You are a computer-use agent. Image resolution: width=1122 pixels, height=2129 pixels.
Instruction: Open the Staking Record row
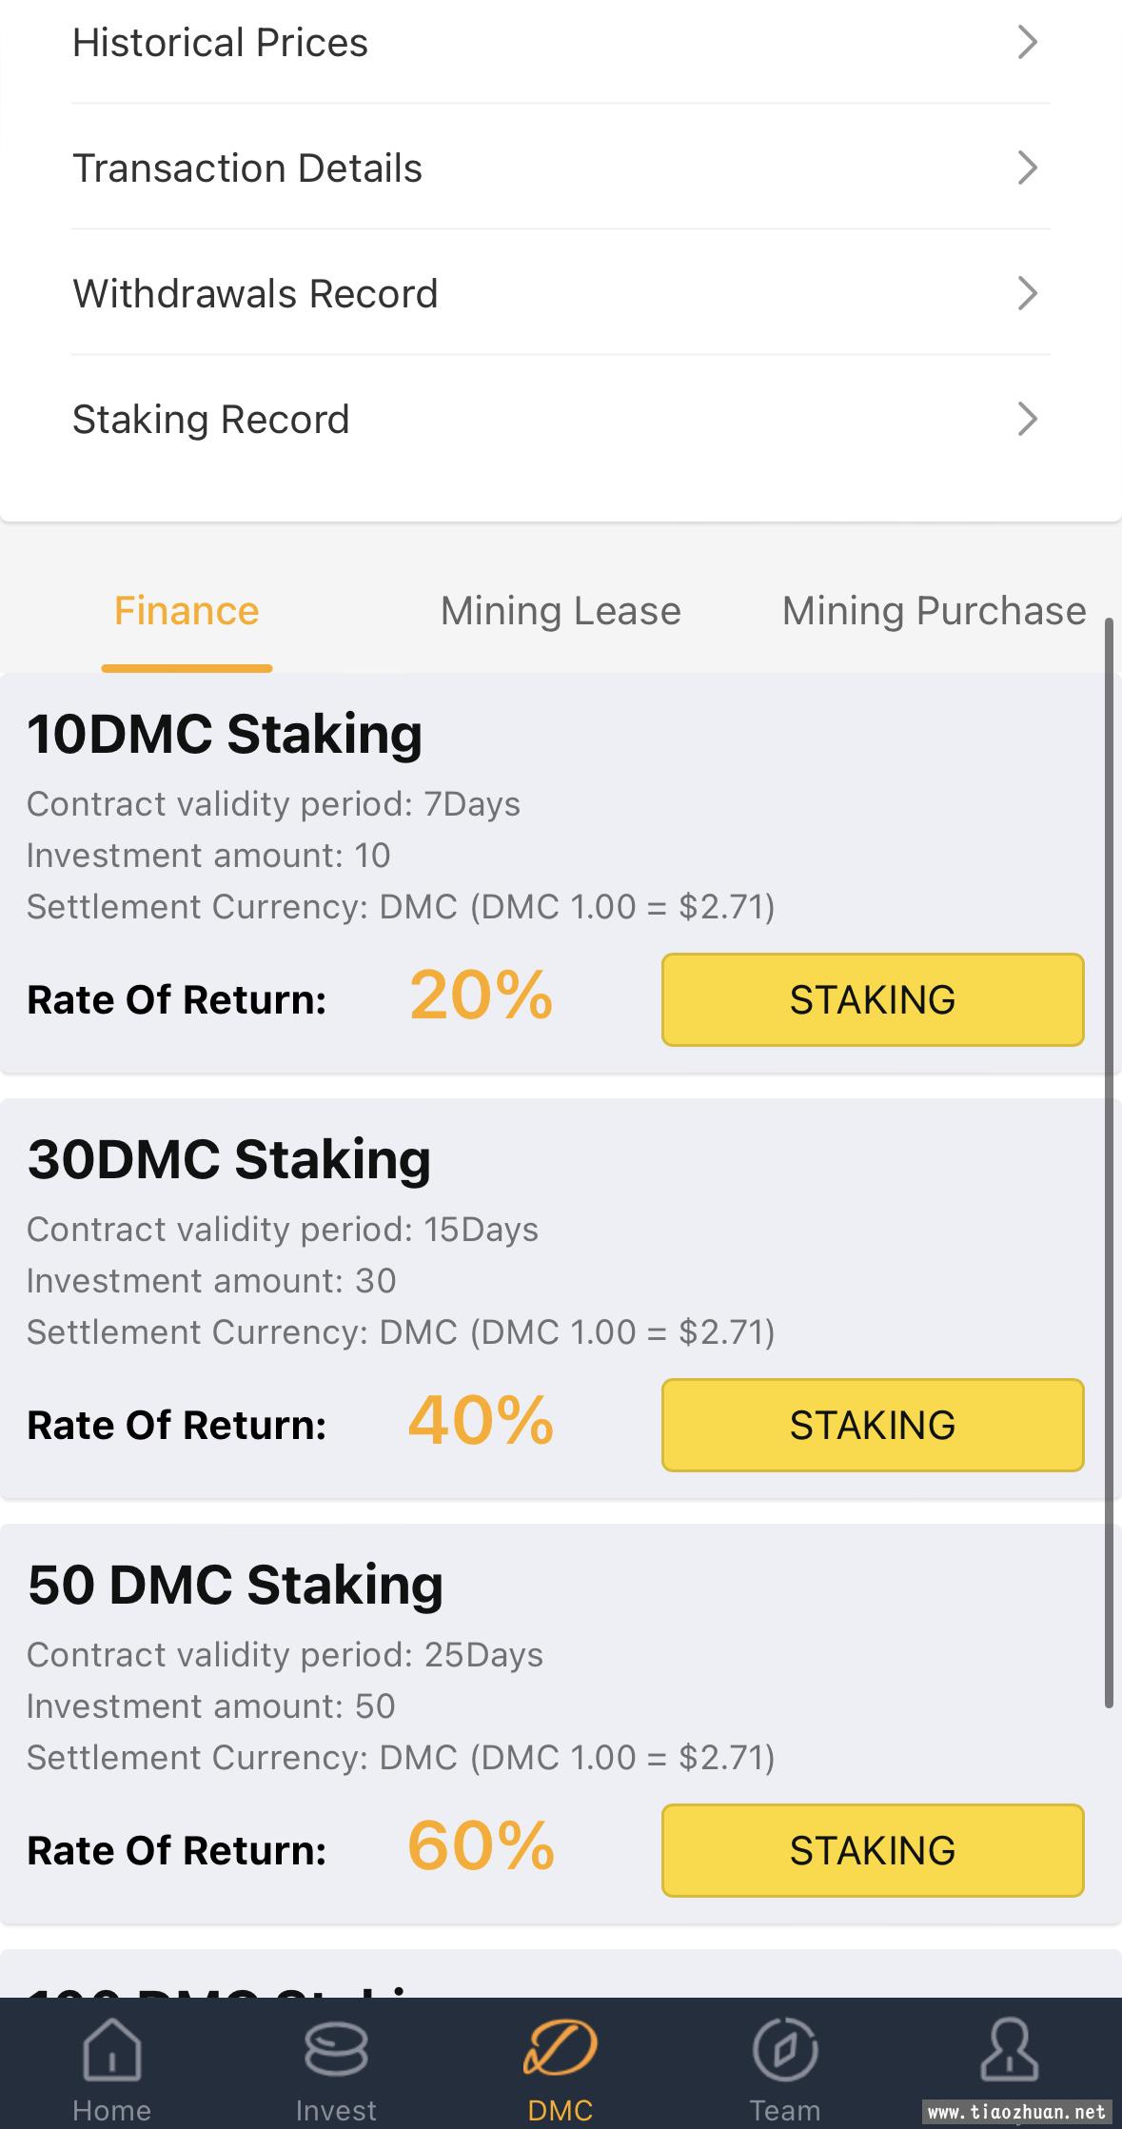[x=561, y=419]
